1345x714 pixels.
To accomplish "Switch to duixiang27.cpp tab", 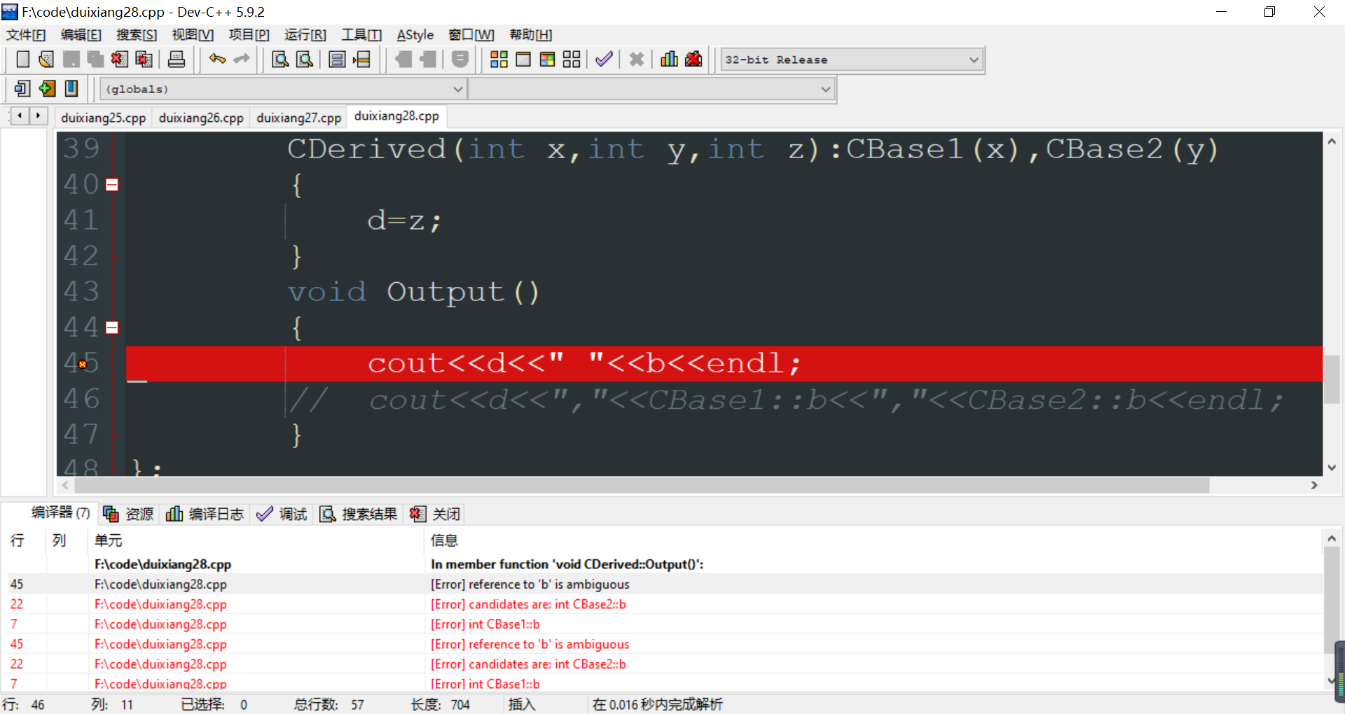I will tap(299, 118).
